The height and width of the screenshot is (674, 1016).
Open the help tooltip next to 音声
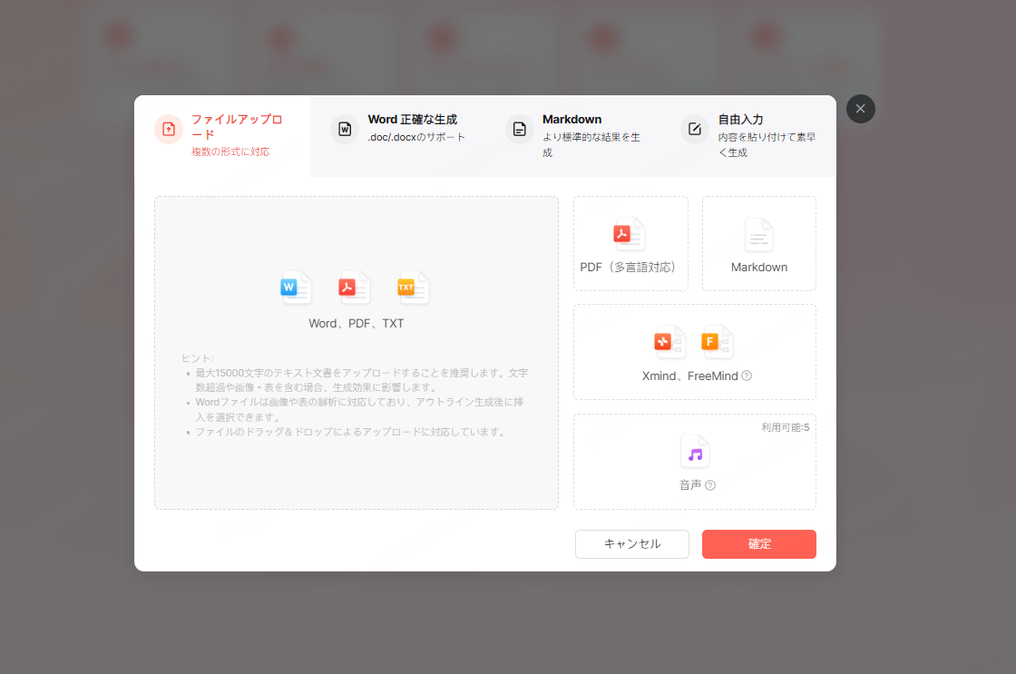(710, 485)
